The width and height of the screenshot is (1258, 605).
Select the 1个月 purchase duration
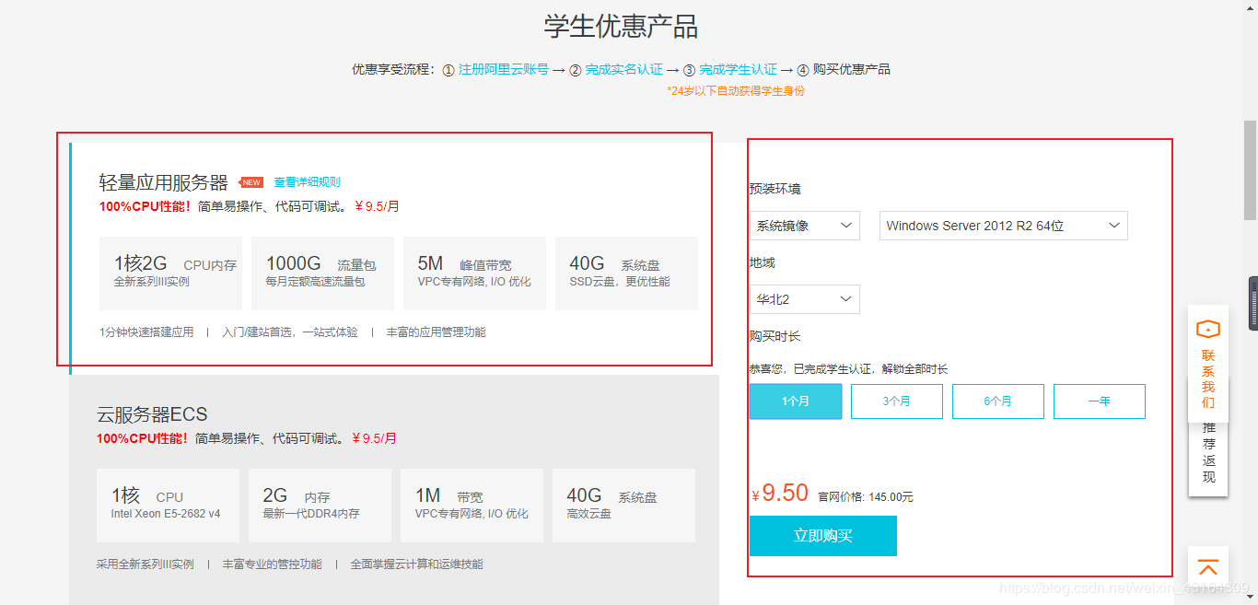[x=795, y=401]
